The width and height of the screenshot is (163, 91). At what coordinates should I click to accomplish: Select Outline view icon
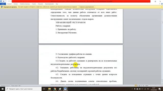[142, 86]
